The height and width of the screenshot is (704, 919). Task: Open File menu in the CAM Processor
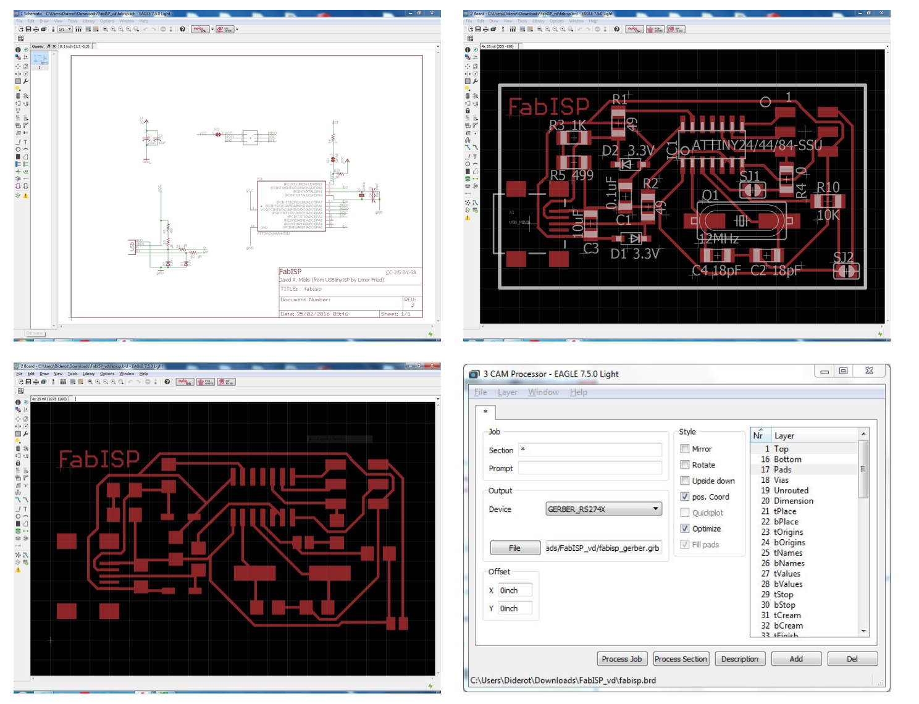(x=480, y=392)
